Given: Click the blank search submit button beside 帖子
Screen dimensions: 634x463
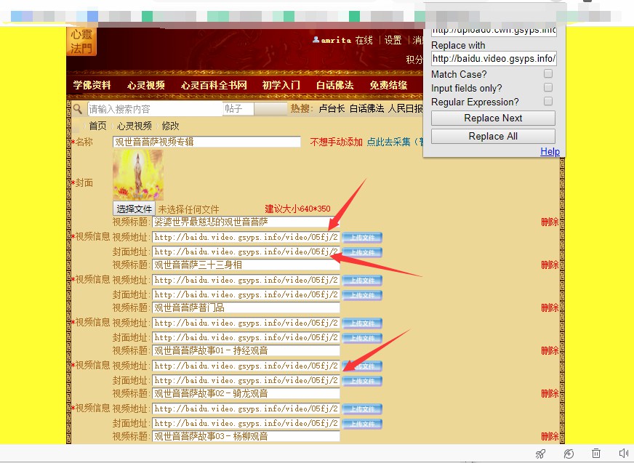Looking at the screenshot, I should click(x=270, y=108).
